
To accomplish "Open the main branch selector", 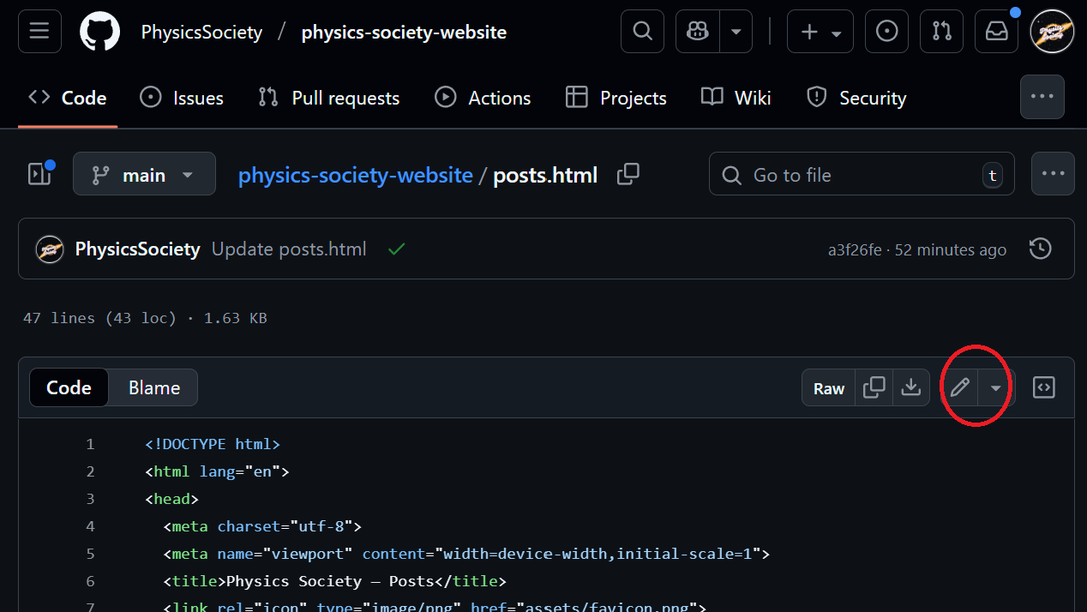I will [144, 173].
